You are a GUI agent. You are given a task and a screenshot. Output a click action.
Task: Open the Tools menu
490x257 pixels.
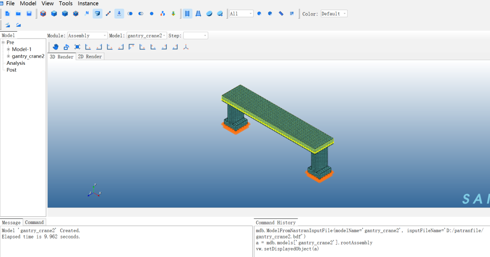(x=66, y=4)
